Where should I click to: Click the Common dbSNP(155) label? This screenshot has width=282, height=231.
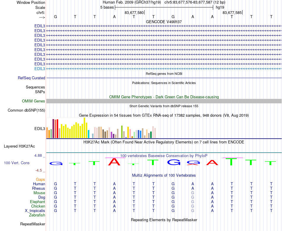26,110
